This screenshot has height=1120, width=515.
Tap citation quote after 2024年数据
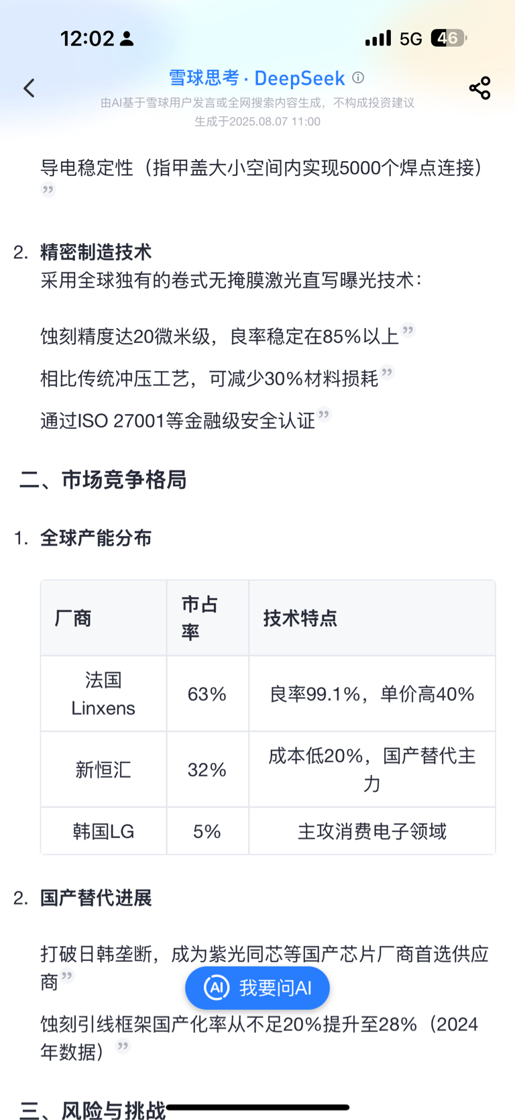(x=123, y=1046)
